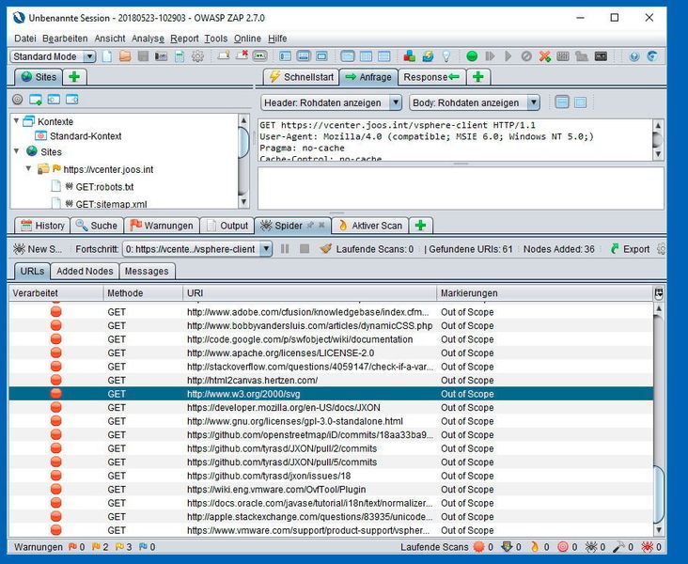Toggle break on all requests green circle
688x564 pixels.
(472, 56)
